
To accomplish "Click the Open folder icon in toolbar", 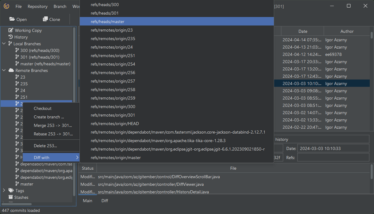I will [x=12, y=19].
